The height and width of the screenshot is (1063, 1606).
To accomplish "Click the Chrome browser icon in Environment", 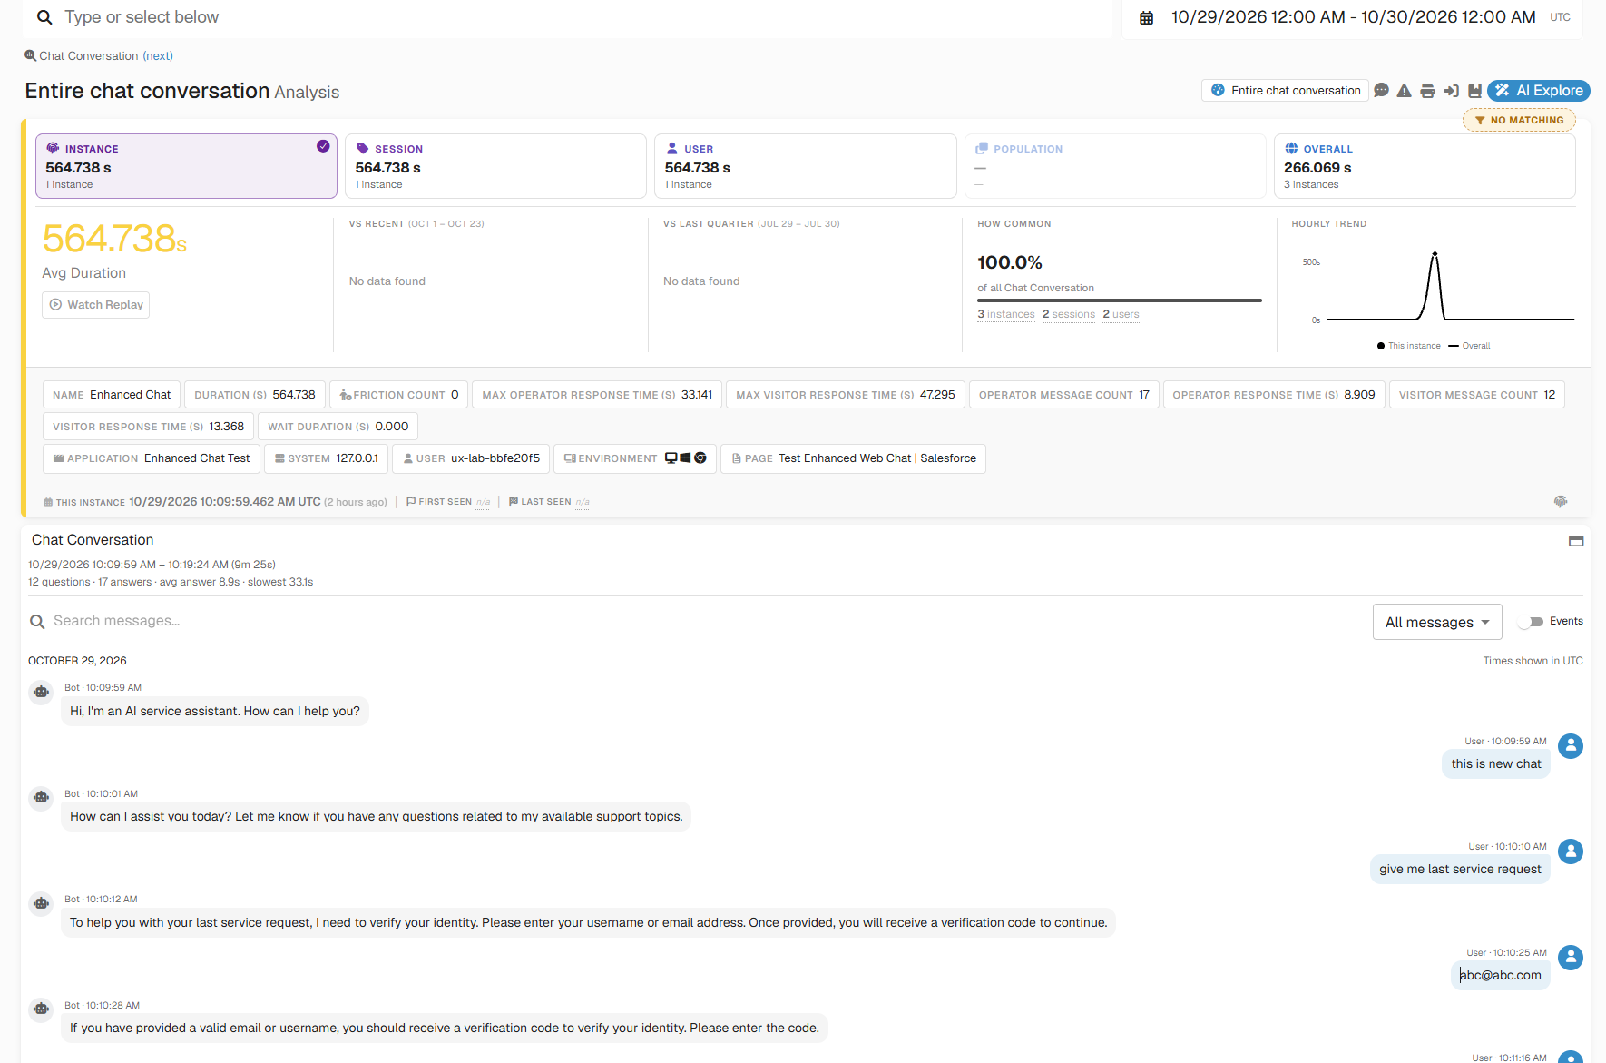I will (700, 458).
